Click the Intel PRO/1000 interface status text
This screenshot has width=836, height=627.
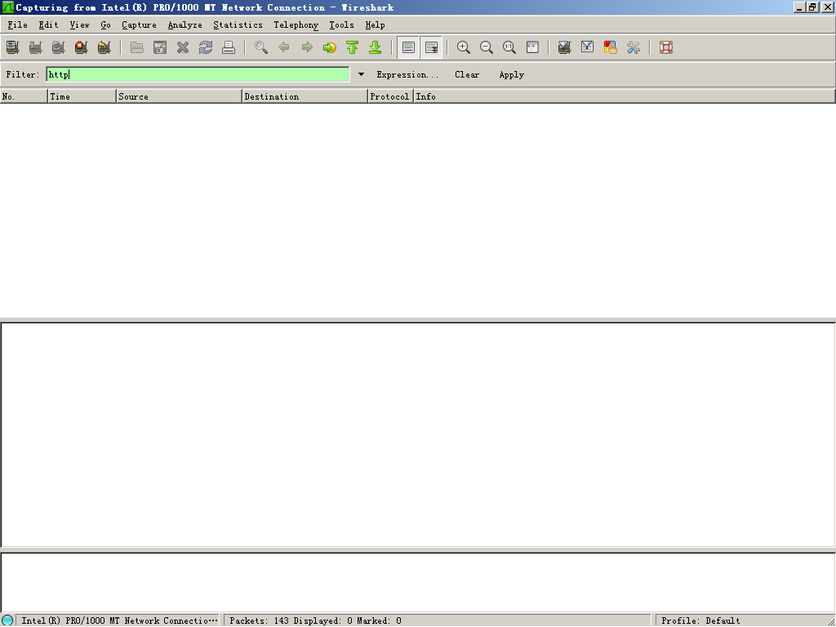coord(119,620)
